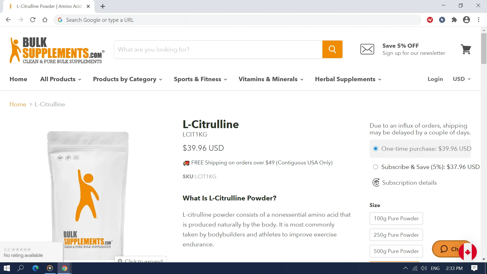The image size is (487, 274).
Task: Click the chat bubble icon bottom right
Action: pos(445,249)
